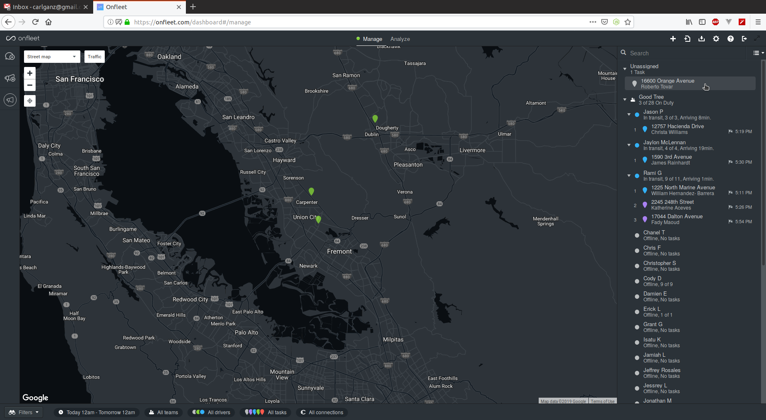Toggle All connections filter
Image resolution: width=766 pixels, height=420 pixels.
tap(322, 412)
